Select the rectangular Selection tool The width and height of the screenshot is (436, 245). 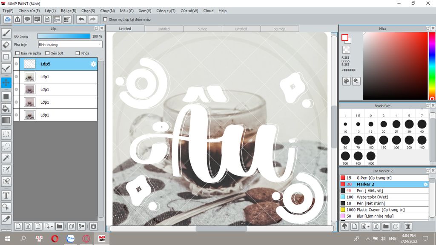tap(6, 134)
